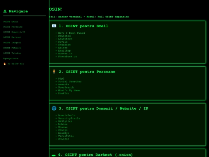This screenshot has width=209, height=157.
Task: Select OSINT Imagini in the navigation
Action: tap(12, 43)
